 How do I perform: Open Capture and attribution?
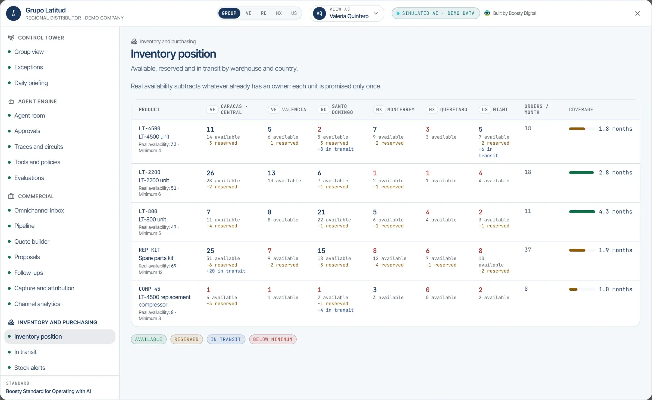(60, 288)
